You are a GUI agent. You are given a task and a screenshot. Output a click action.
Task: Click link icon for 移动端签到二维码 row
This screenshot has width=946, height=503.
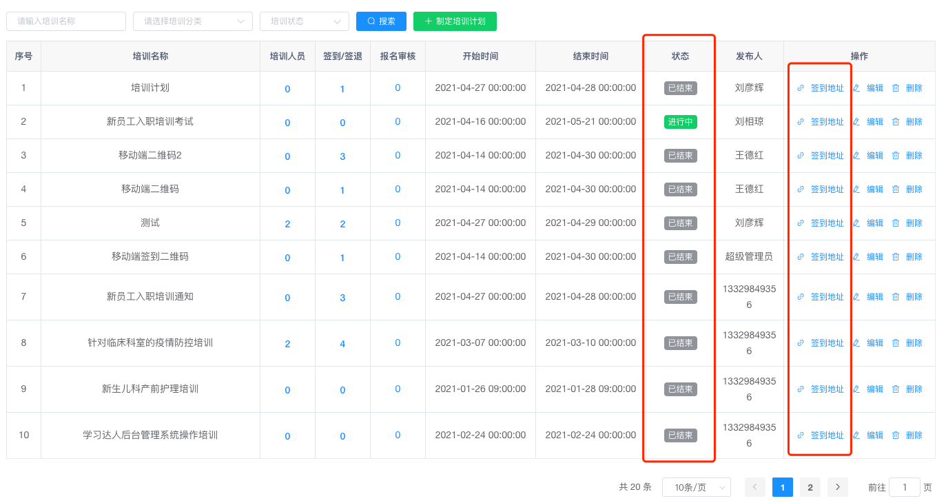[x=800, y=257]
